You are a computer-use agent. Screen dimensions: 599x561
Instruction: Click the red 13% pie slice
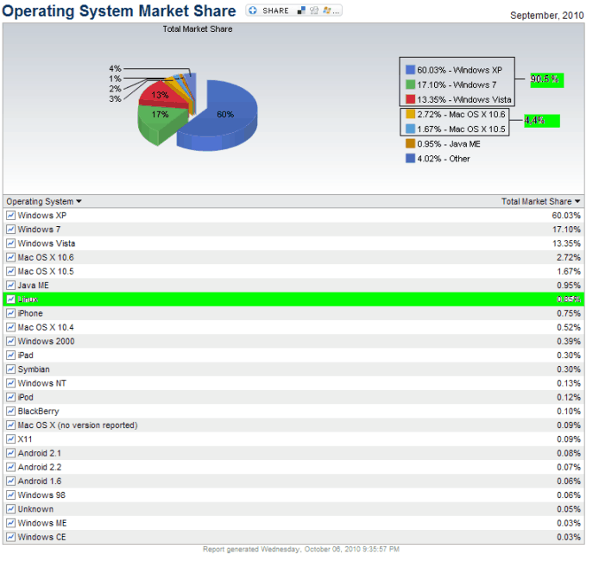[x=162, y=93]
